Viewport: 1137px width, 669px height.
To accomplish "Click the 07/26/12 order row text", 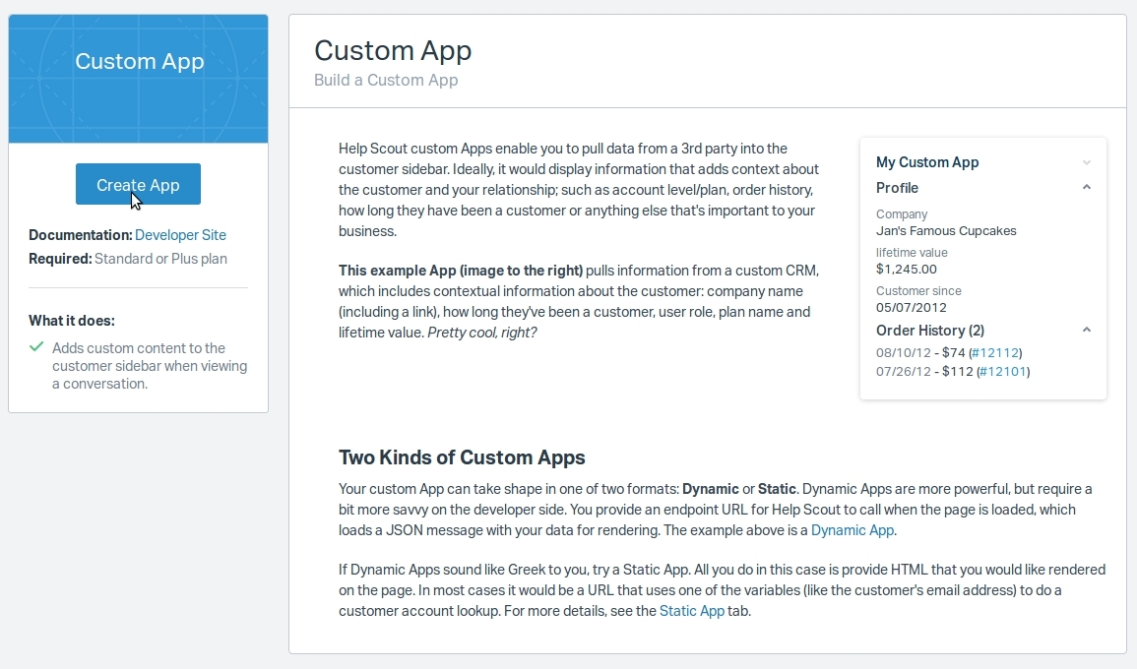I will [953, 372].
